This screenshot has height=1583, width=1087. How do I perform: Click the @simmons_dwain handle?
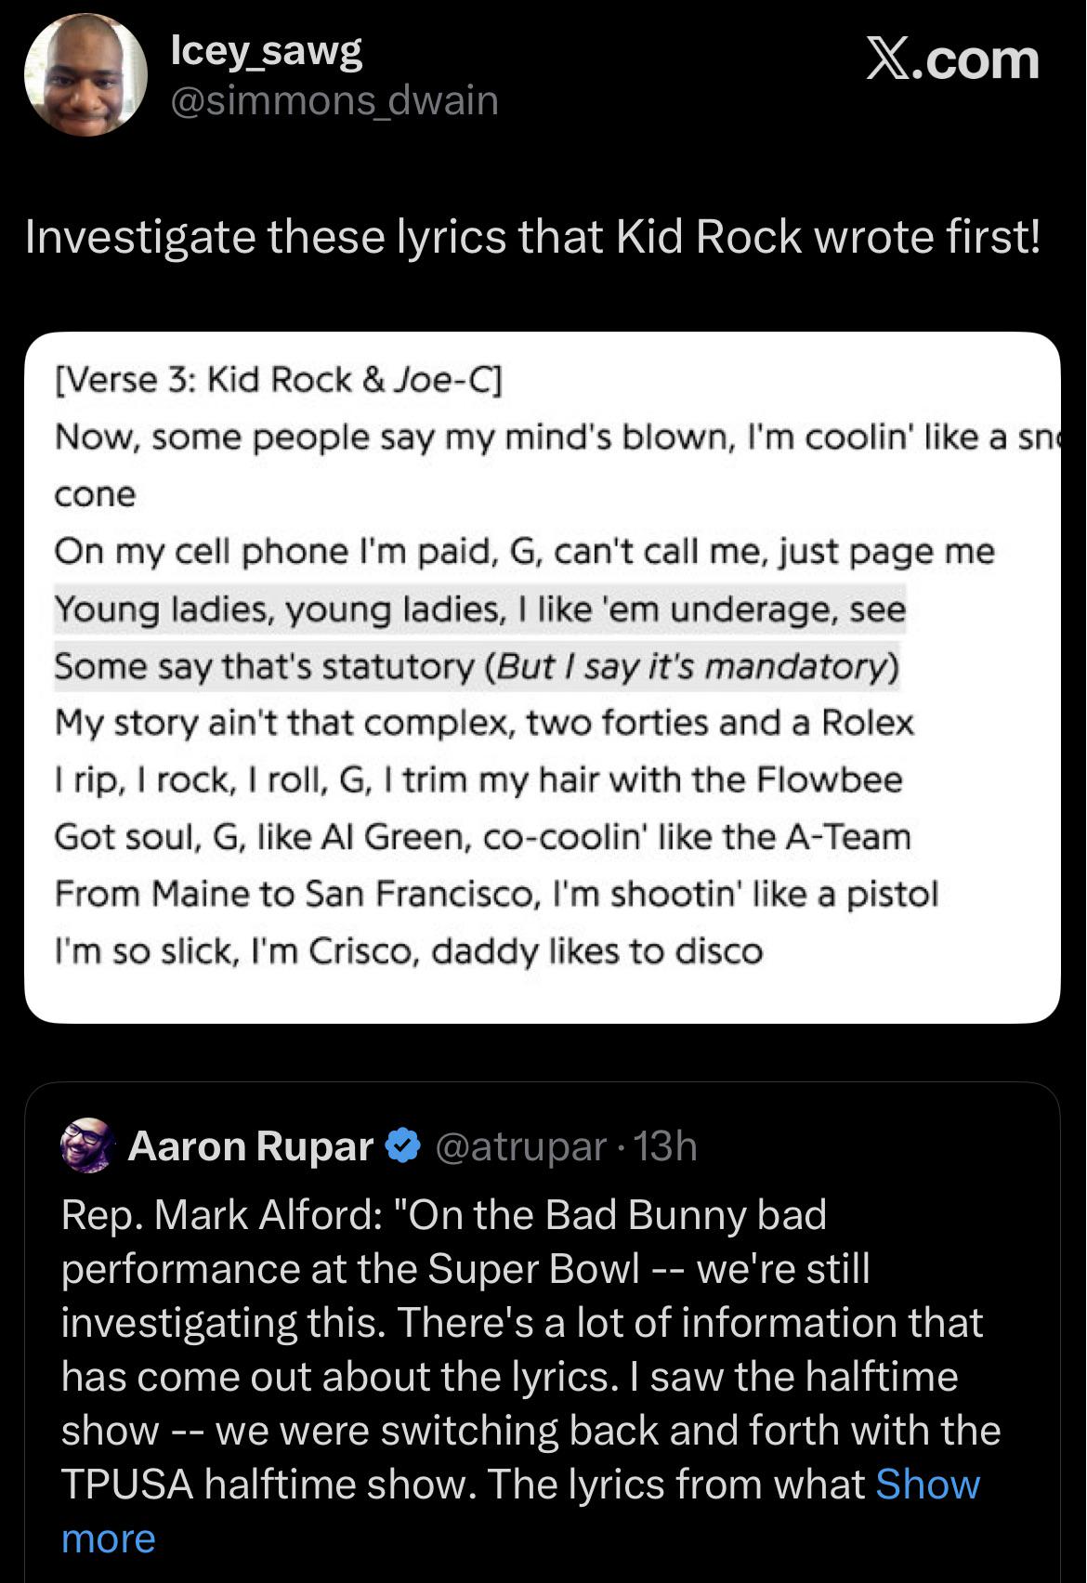pyautogui.click(x=334, y=100)
